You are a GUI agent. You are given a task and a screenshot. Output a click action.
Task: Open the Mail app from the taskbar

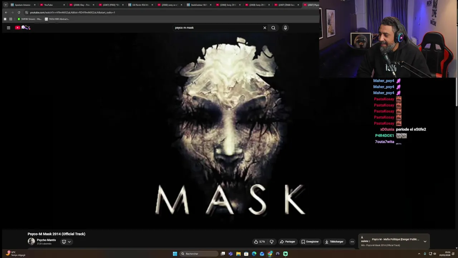[x=262, y=254]
